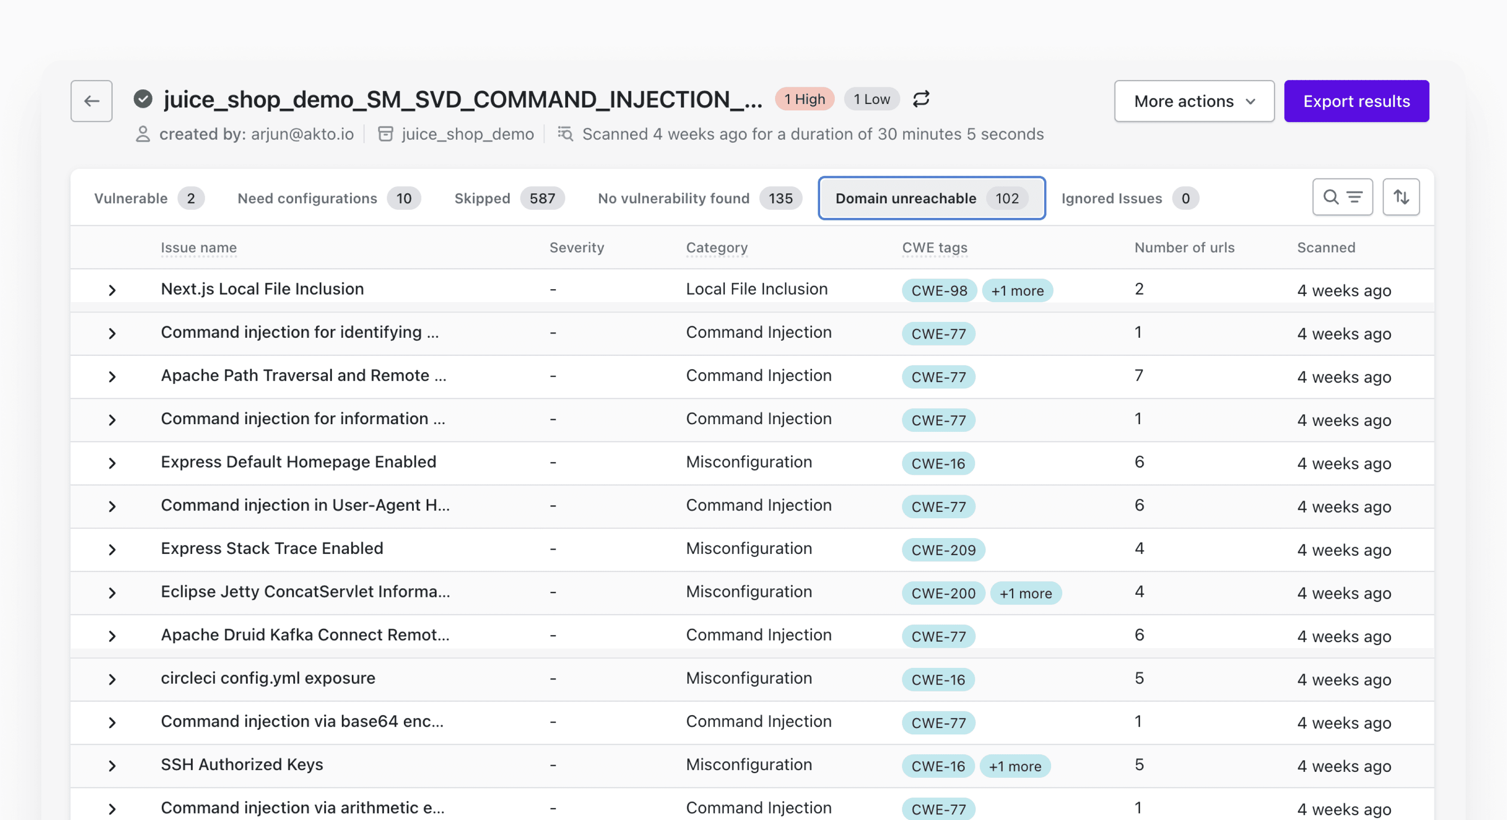Switch to the Domain unreachable tab

pos(932,198)
